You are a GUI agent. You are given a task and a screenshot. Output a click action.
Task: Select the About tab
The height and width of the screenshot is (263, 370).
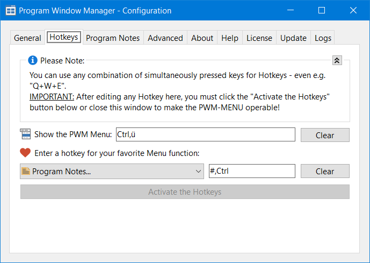(x=202, y=38)
